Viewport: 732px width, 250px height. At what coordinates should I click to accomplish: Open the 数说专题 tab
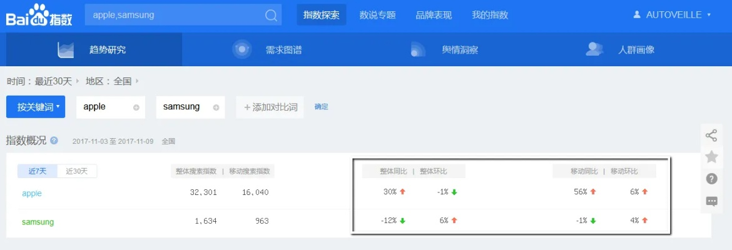pyautogui.click(x=377, y=15)
